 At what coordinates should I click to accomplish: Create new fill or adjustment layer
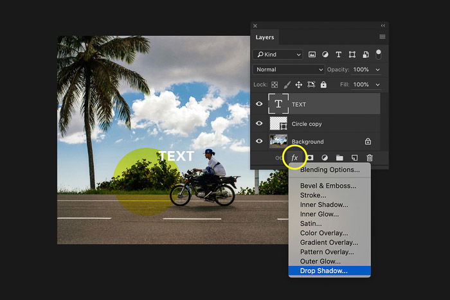point(325,158)
